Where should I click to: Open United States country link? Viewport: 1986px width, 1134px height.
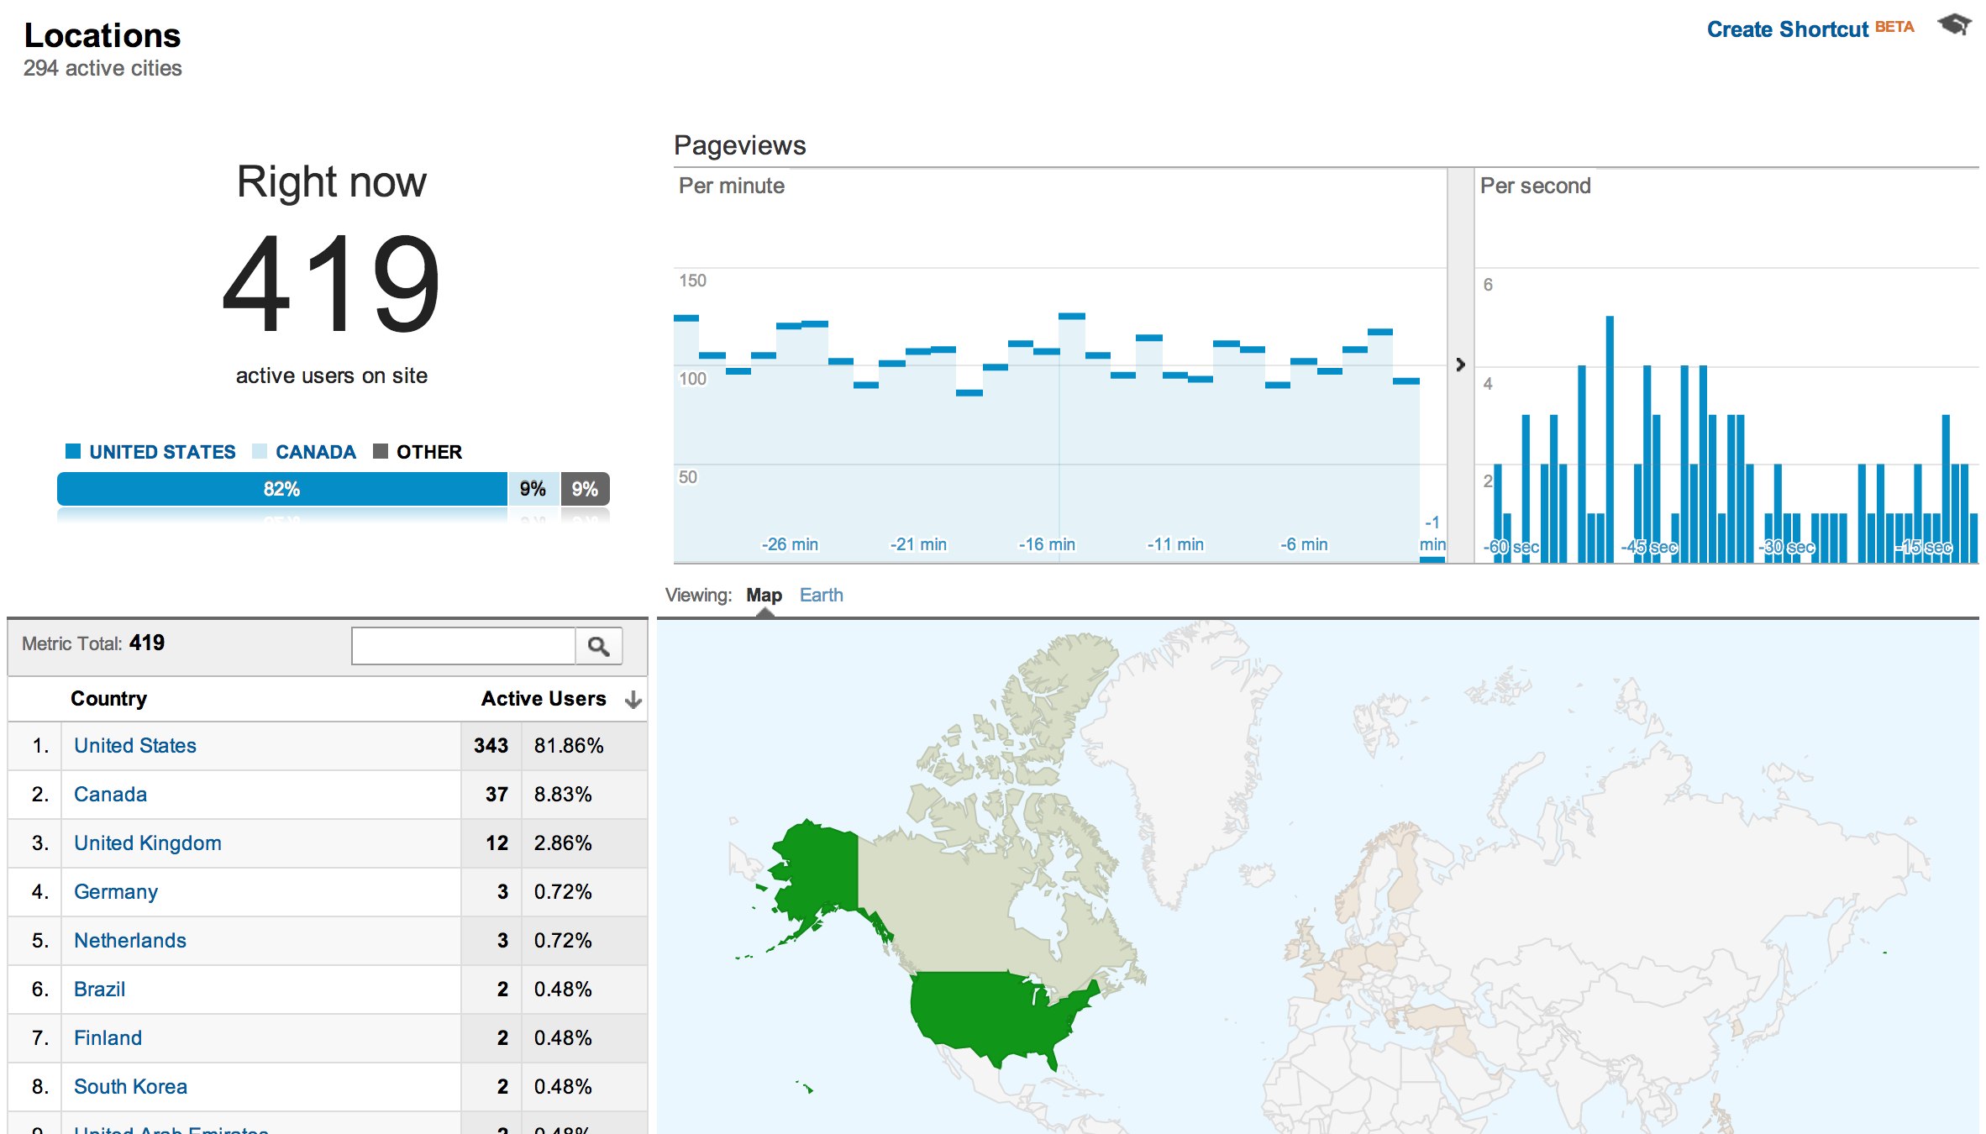pos(135,745)
